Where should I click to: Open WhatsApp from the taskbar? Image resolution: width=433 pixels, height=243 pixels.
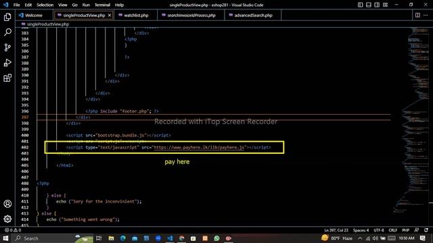pyautogui.click(x=216, y=238)
